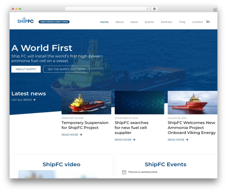Click the hexagon pattern news thumbnail
Screen dimensions: 227x192
coord(139,103)
